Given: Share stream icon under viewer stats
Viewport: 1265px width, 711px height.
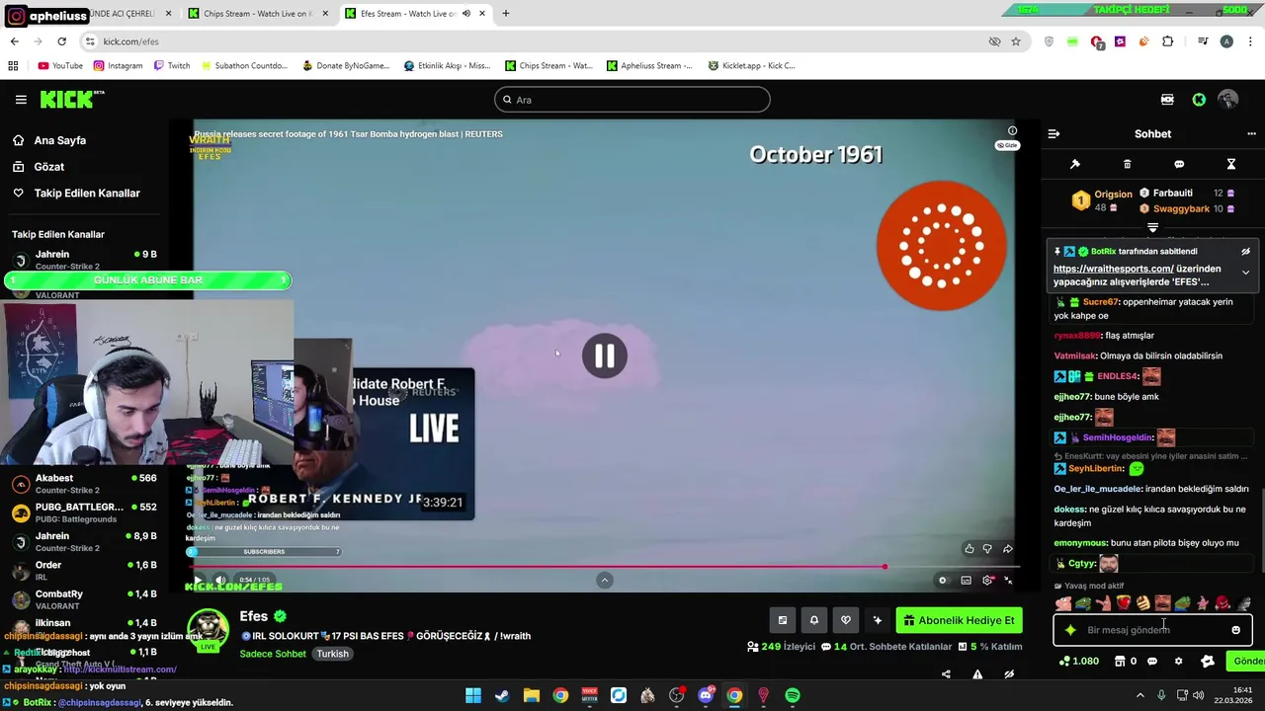Looking at the screenshot, I should pos(946,674).
